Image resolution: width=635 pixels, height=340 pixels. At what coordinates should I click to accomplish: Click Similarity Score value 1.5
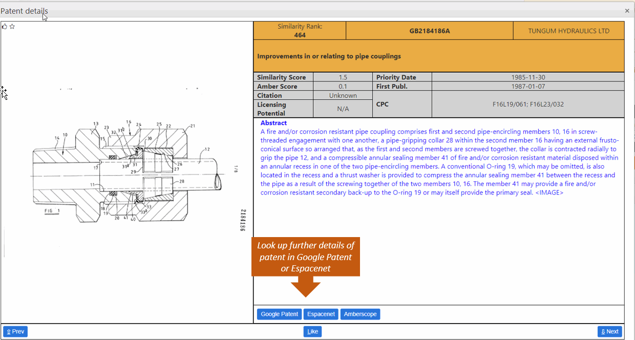[x=343, y=77]
